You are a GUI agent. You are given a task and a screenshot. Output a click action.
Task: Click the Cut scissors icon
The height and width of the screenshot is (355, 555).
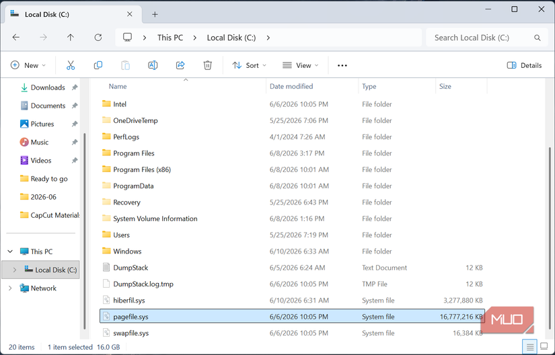71,65
